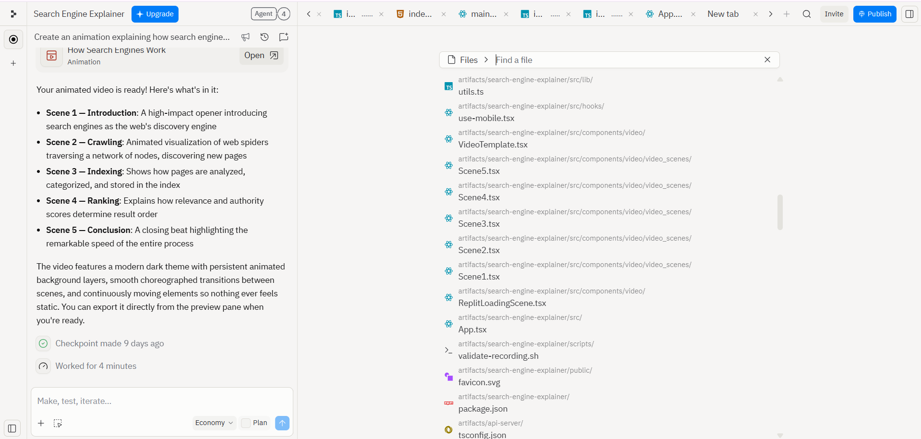Click the shell icon next to validate-recording.sh
The width and height of the screenshot is (921, 439).
point(448,350)
